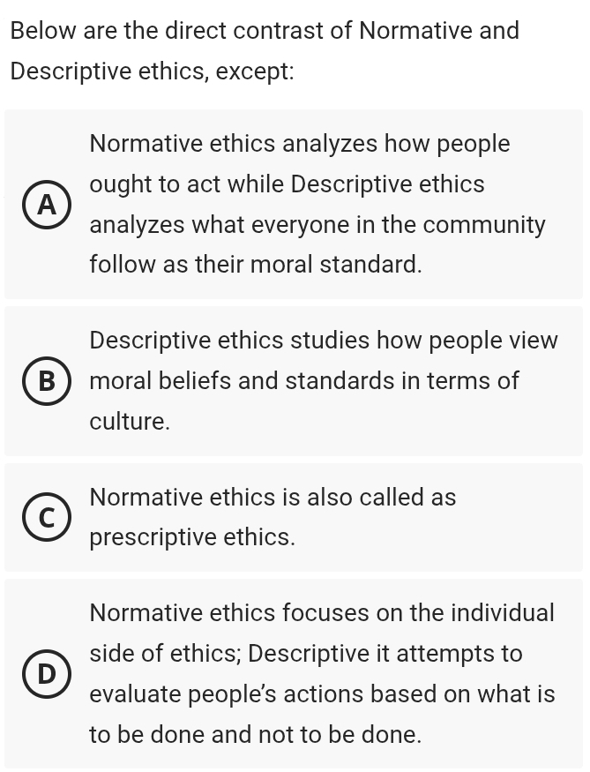Select the option B radio circle

coord(48,381)
